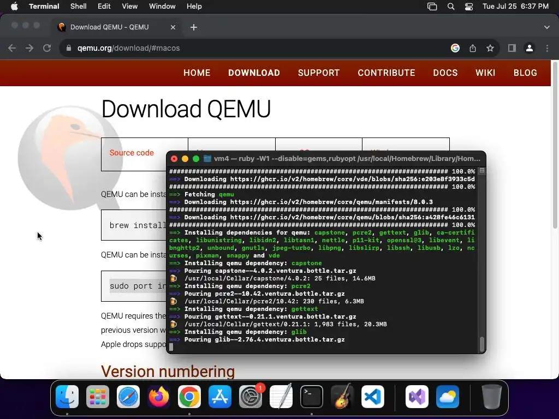The width and height of the screenshot is (559, 419).
Task: Open Terminal from the Dock
Action: 312,397
